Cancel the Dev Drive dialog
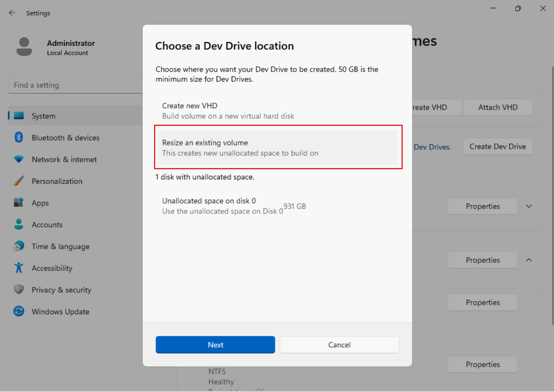 (339, 345)
